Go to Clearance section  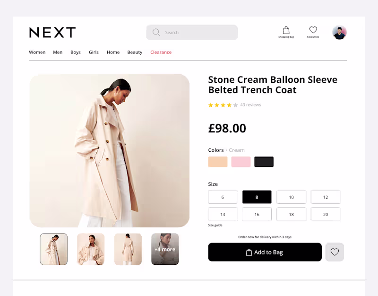161,52
